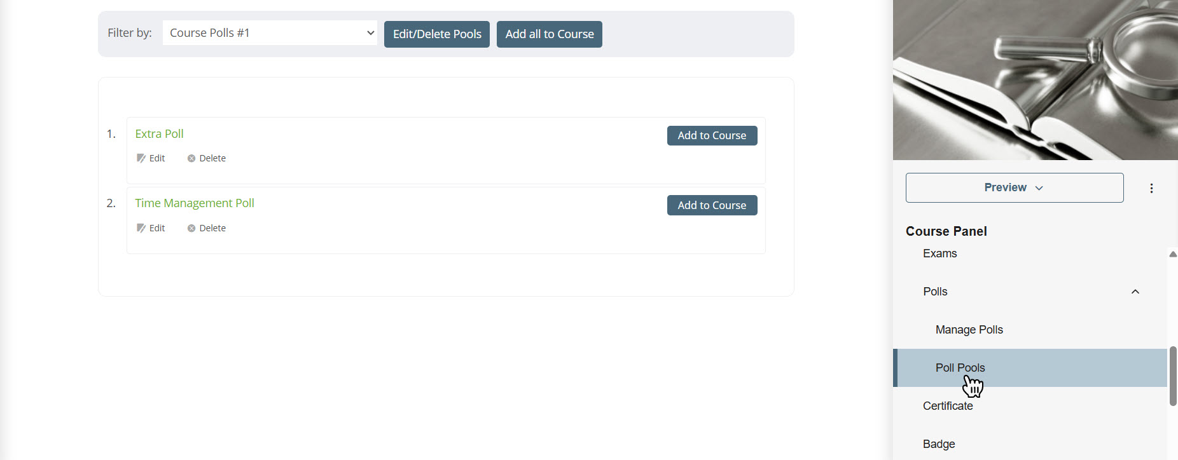Click the Edit pencil icon under Extra Poll
This screenshot has width=1178, height=460.
point(141,158)
